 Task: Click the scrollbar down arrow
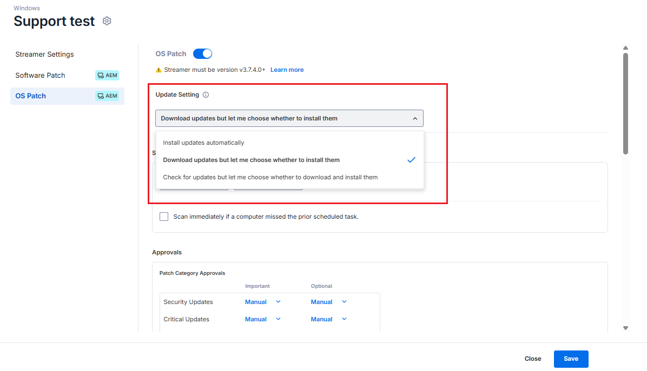[625, 328]
